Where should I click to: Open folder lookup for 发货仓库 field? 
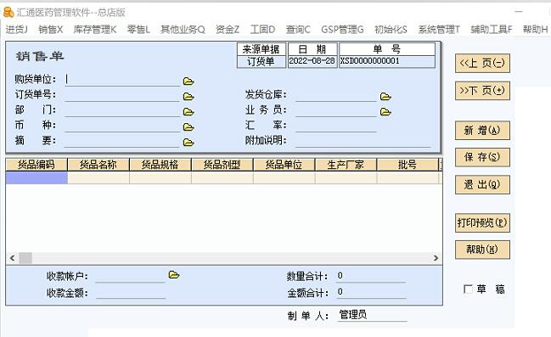click(385, 97)
